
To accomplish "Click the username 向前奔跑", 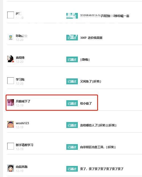I will [x=21, y=167].
